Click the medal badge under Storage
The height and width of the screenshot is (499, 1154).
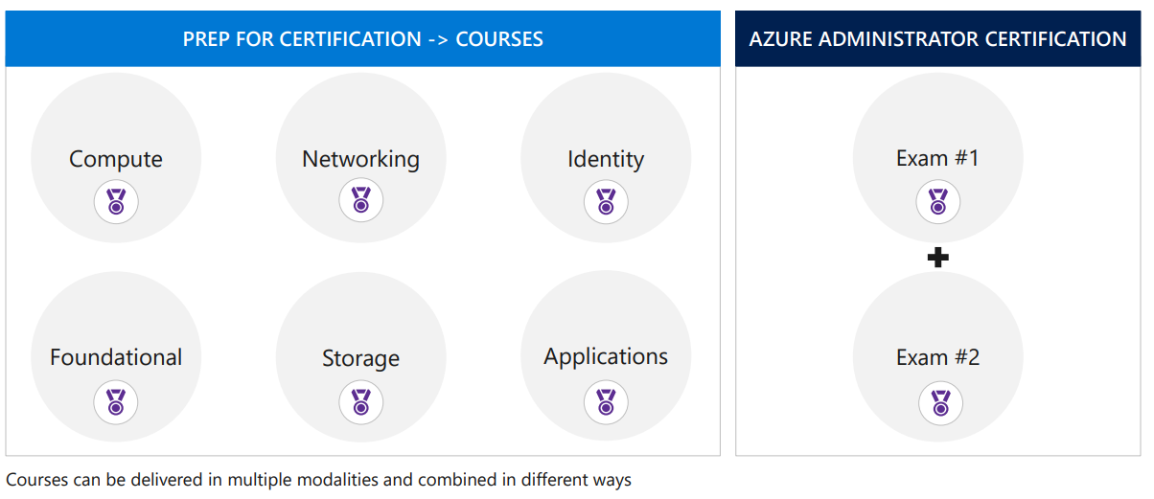click(x=361, y=402)
